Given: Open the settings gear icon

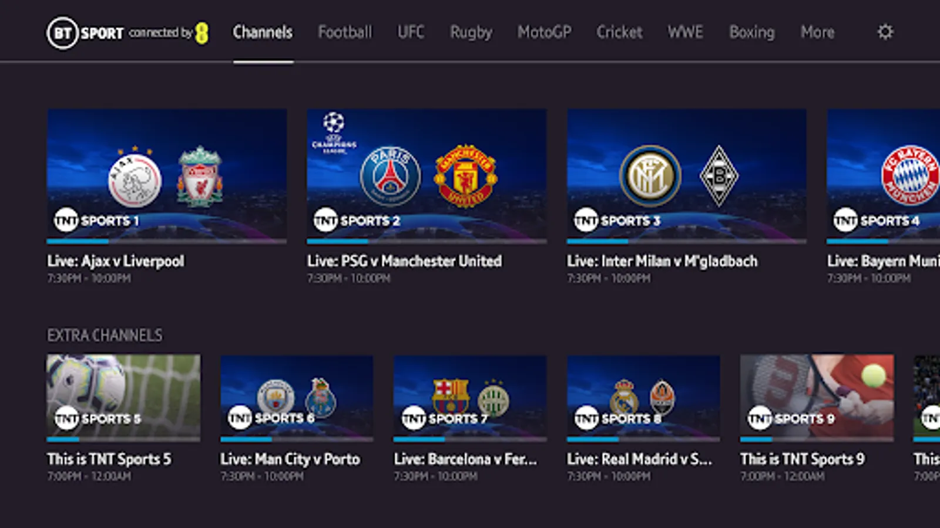Looking at the screenshot, I should [x=885, y=32].
